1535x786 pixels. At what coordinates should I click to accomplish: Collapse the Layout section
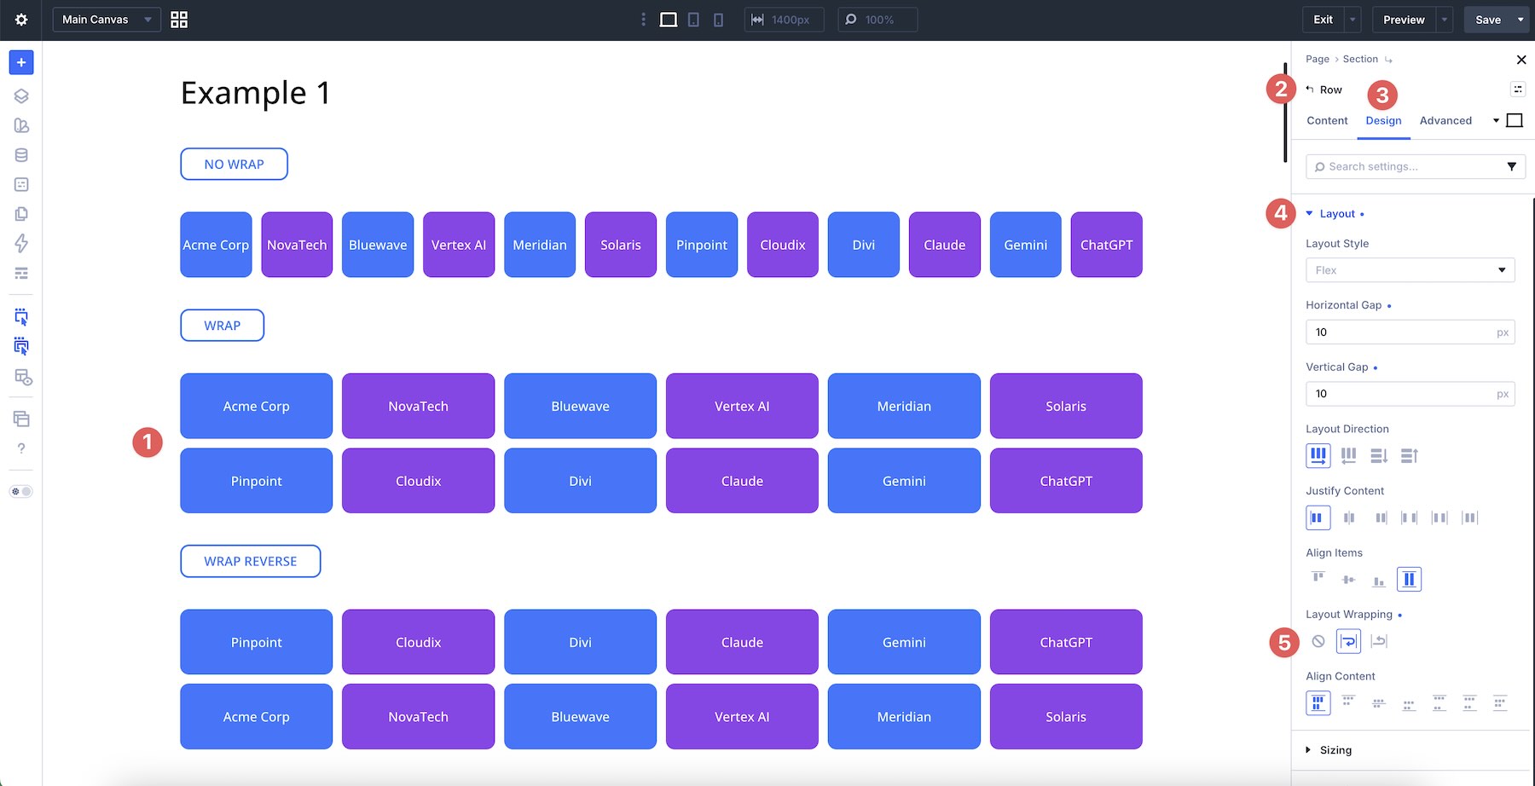1335,214
